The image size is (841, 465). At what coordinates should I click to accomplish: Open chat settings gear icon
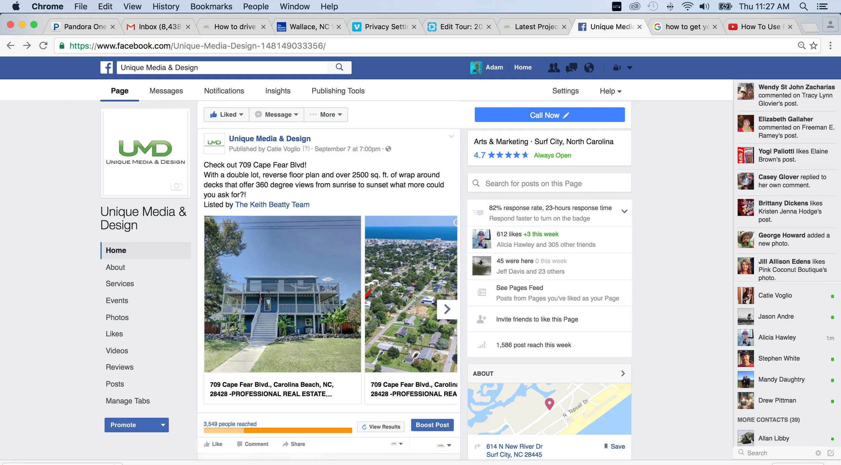[818, 453]
